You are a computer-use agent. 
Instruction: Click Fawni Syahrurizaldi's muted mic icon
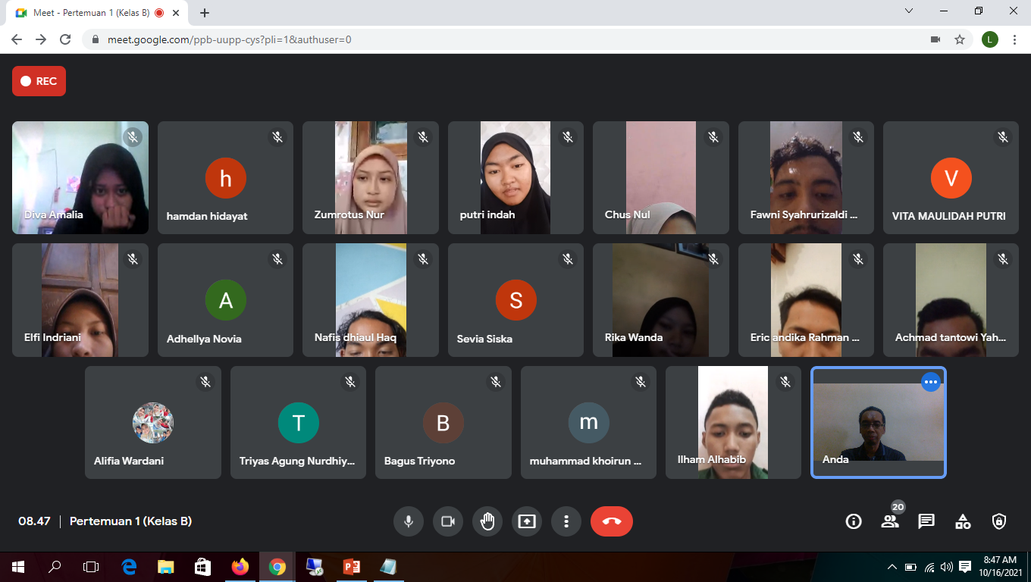858,136
